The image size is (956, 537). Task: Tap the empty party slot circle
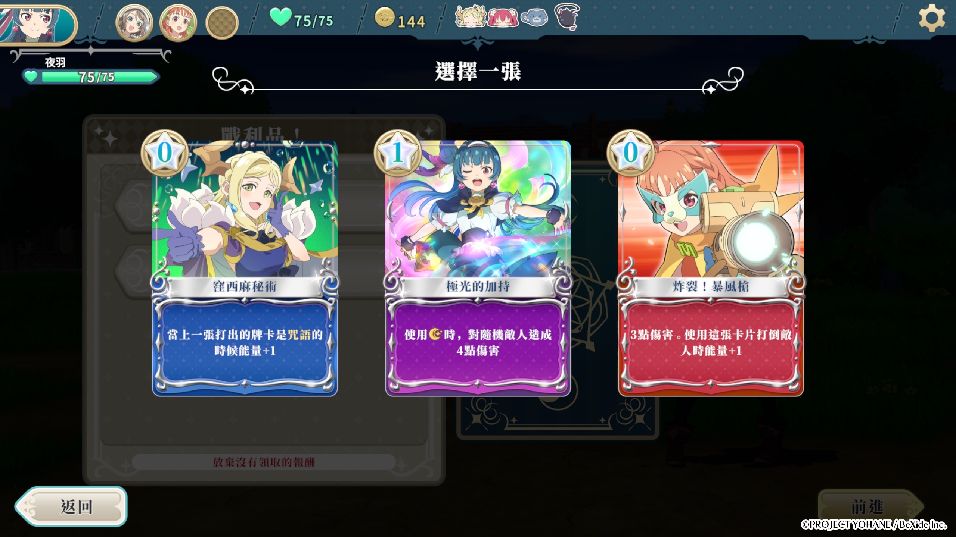pyautogui.click(x=222, y=23)
